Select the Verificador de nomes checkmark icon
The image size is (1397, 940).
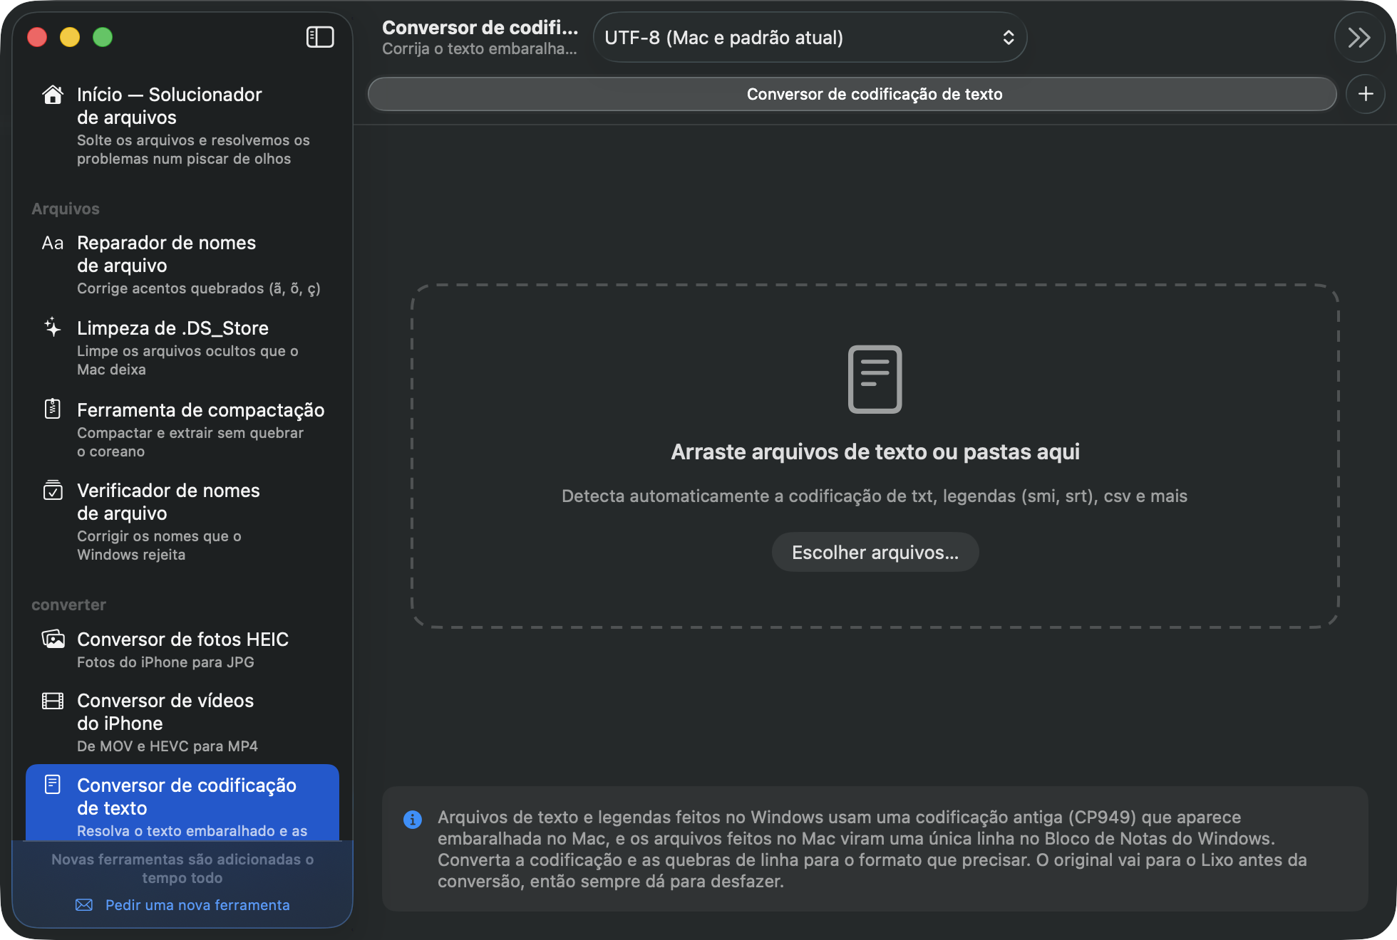[x=53, y=490]
